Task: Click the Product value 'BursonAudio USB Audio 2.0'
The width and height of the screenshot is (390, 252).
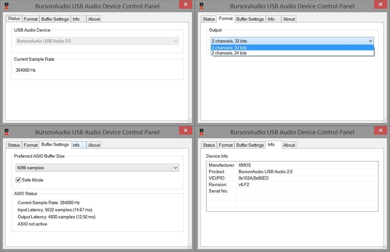Action: [x=265, y=172]
